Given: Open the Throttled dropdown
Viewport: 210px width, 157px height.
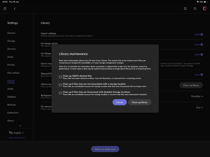Looking at the screenshot, I should coord(197,96).
